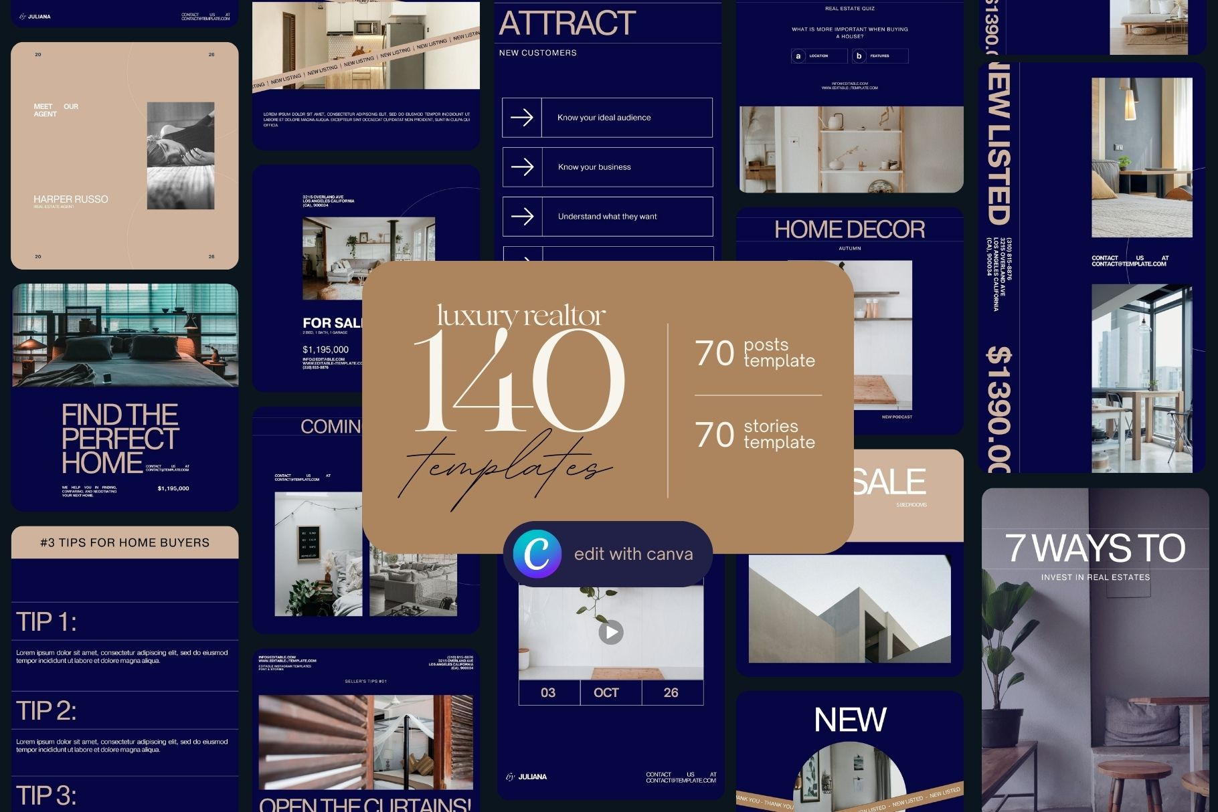Click the edit with canva button
The image size is (1218, 812).
608,554
